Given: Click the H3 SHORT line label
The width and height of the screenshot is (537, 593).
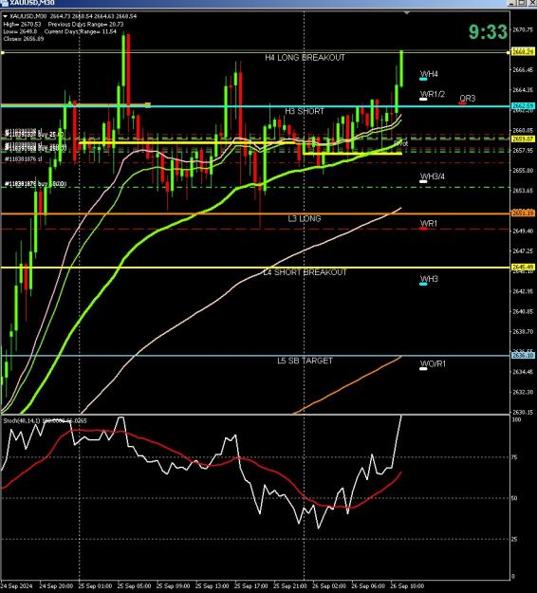Looking at the screenshot, I should (305, 111).
